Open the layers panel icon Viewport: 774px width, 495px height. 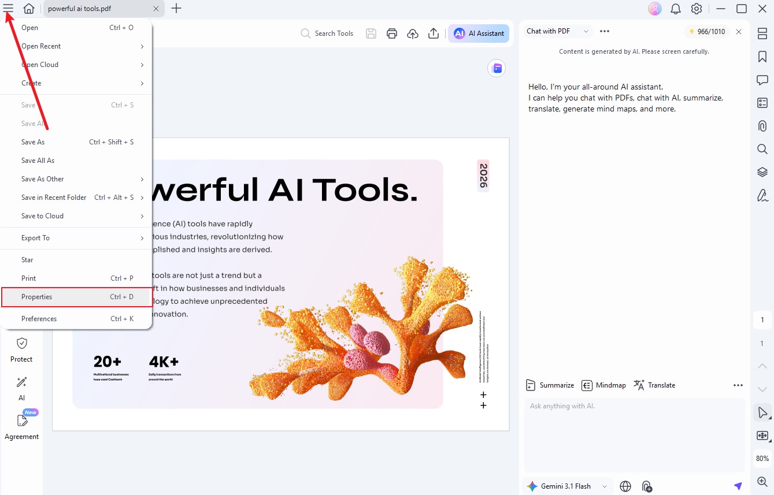[x=762, y=172]
